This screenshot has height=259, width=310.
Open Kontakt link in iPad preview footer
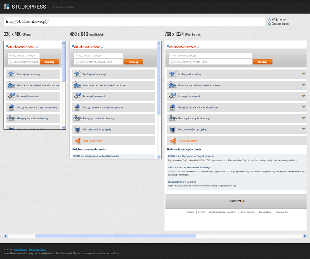tap(201, 212)
